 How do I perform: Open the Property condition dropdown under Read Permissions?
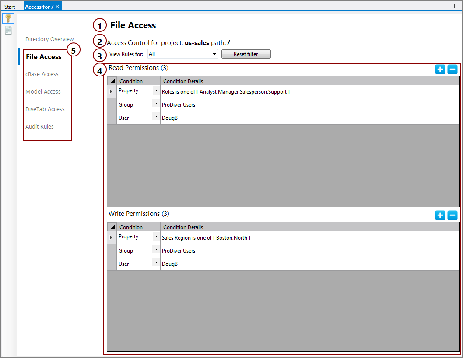tap(156, 91)
